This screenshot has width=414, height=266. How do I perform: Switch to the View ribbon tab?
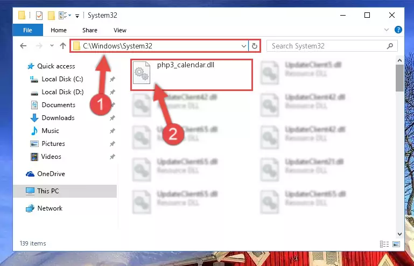(120, 30)
